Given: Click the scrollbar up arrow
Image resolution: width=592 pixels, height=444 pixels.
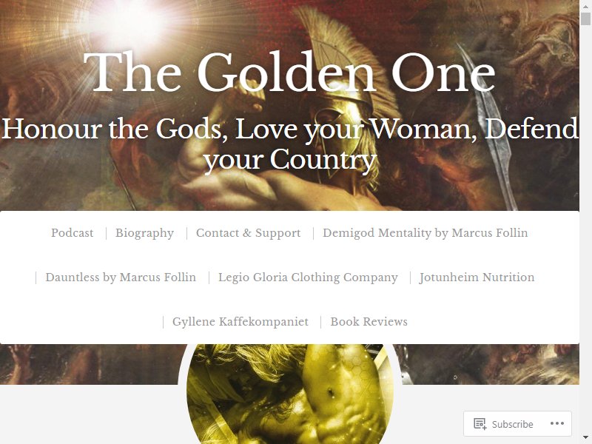Looking at the screenshot, I should point(585,6).
